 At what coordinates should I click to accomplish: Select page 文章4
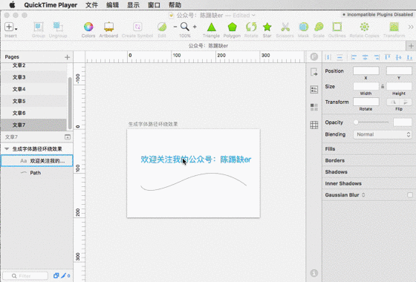click(x=33, y=89)
